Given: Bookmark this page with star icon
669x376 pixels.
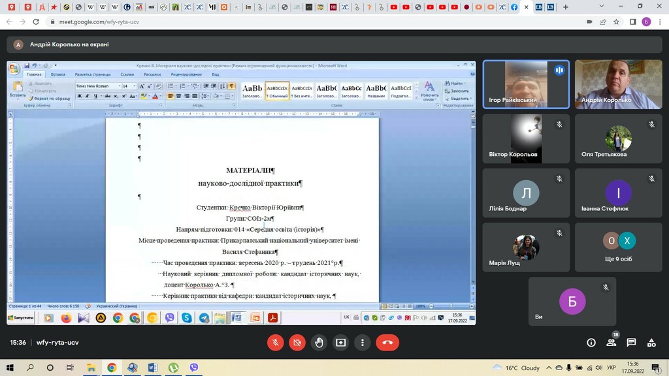Looking at the screenshot, I should point(616,22).
